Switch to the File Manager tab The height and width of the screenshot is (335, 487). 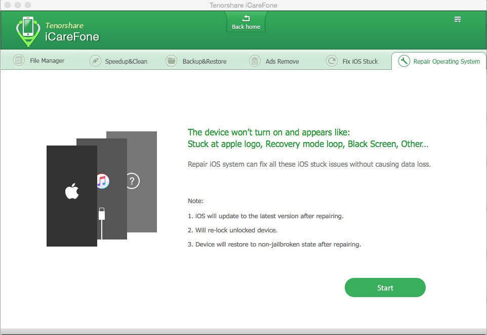click(39, 61)
